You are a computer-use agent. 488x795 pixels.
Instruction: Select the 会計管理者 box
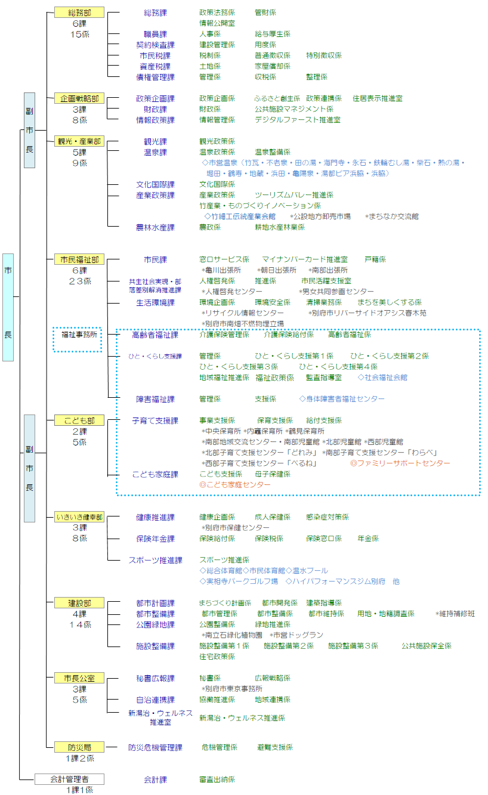tap(69, 779)
